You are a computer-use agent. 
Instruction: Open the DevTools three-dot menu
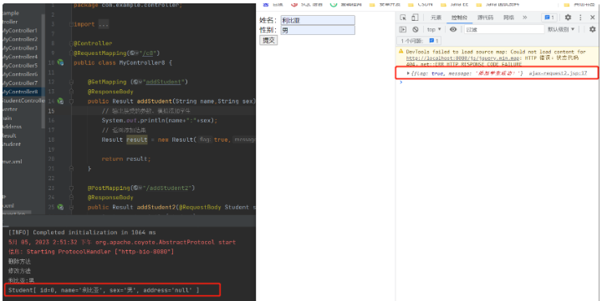[x=580, y=18]
